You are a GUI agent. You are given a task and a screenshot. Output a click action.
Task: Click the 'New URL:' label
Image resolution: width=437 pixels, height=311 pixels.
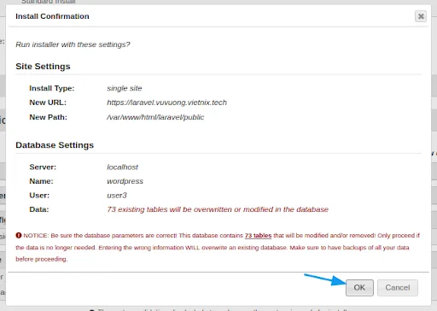click(x=48, y=103)
